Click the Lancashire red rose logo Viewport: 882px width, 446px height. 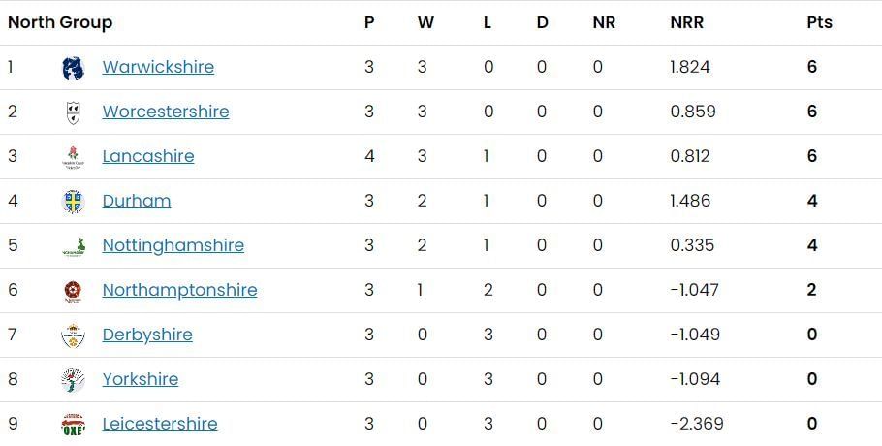point(73,157)
